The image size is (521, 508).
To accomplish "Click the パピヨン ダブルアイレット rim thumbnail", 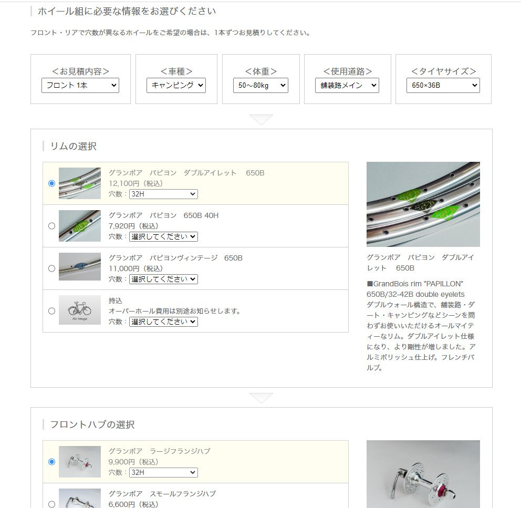I will tap(80, 183).
